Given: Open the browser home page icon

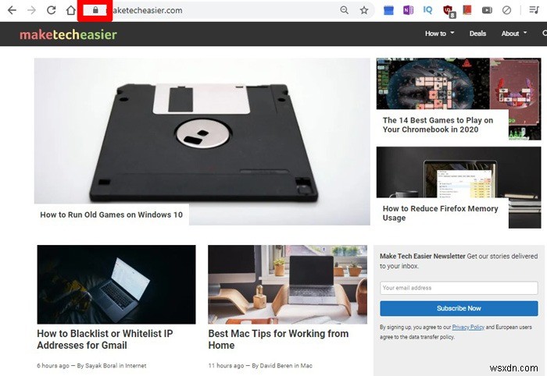Looking at the screenshot, I should 71,10.
